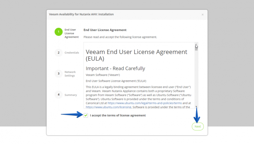This screenshot has height=144, width=254.
Task: Click the EULA scrollbar down arrow
Action: [x=196, y=107]
